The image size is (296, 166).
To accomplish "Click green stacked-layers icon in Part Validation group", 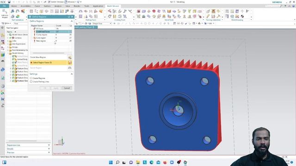I will [18, 17].
